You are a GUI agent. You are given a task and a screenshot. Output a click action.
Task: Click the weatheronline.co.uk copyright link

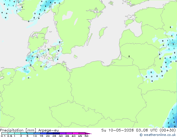click(158, 135)
